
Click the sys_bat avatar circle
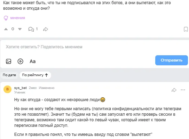(7, 89)
